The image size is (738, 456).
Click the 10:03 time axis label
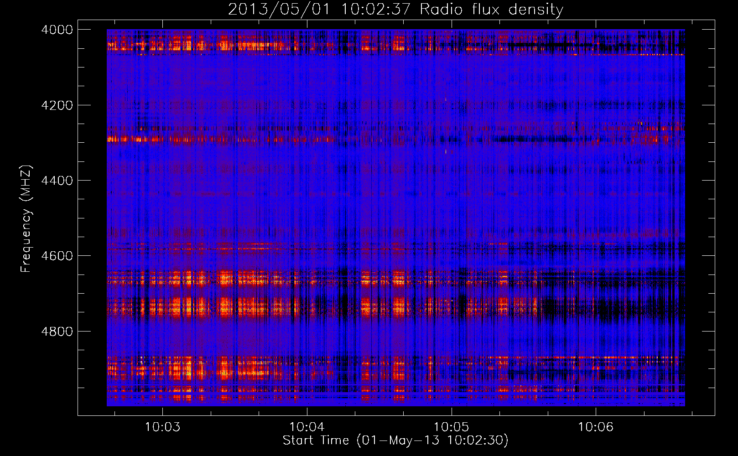tap(162, 427)
